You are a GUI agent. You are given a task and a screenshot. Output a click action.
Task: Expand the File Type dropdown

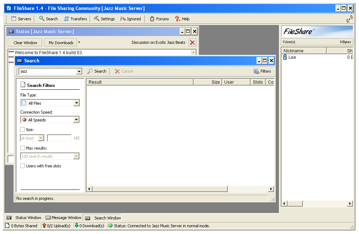76,103
